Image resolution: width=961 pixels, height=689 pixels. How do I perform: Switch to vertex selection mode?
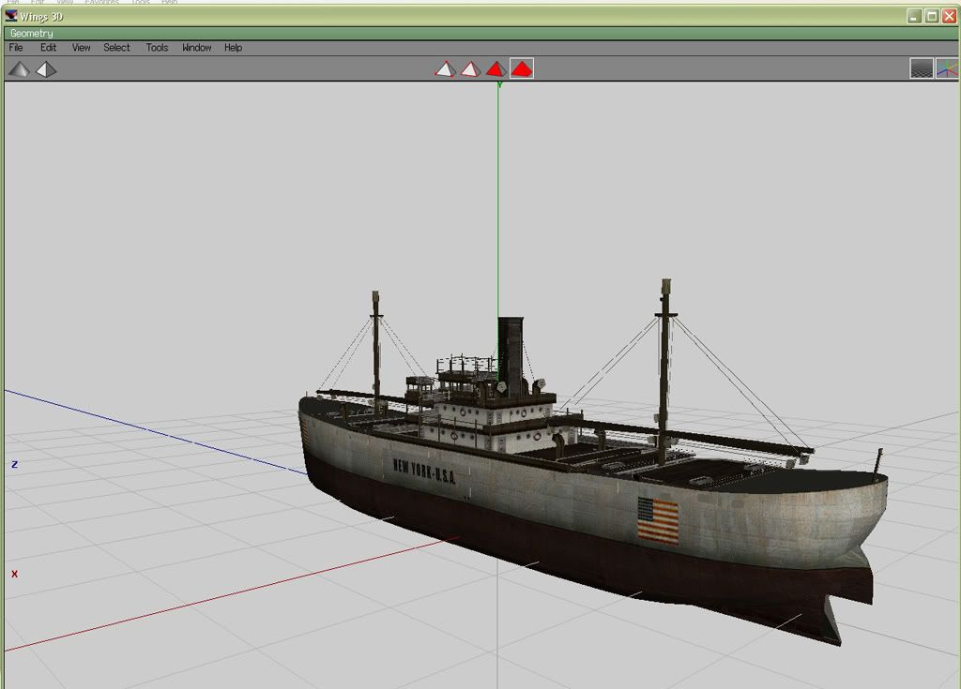click(446, 68)
